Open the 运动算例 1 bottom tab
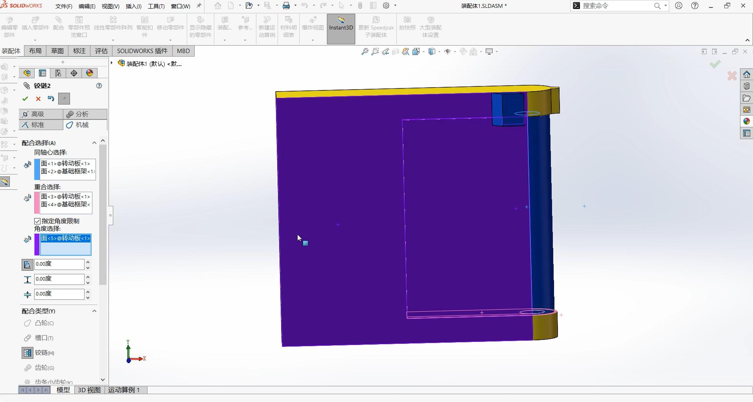This screenshot has height=402, width=753. (124, 390)
